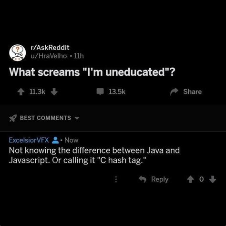Expand the Best Comments sort dropdown arrow

pyautogui.click(x=77, y=118)
